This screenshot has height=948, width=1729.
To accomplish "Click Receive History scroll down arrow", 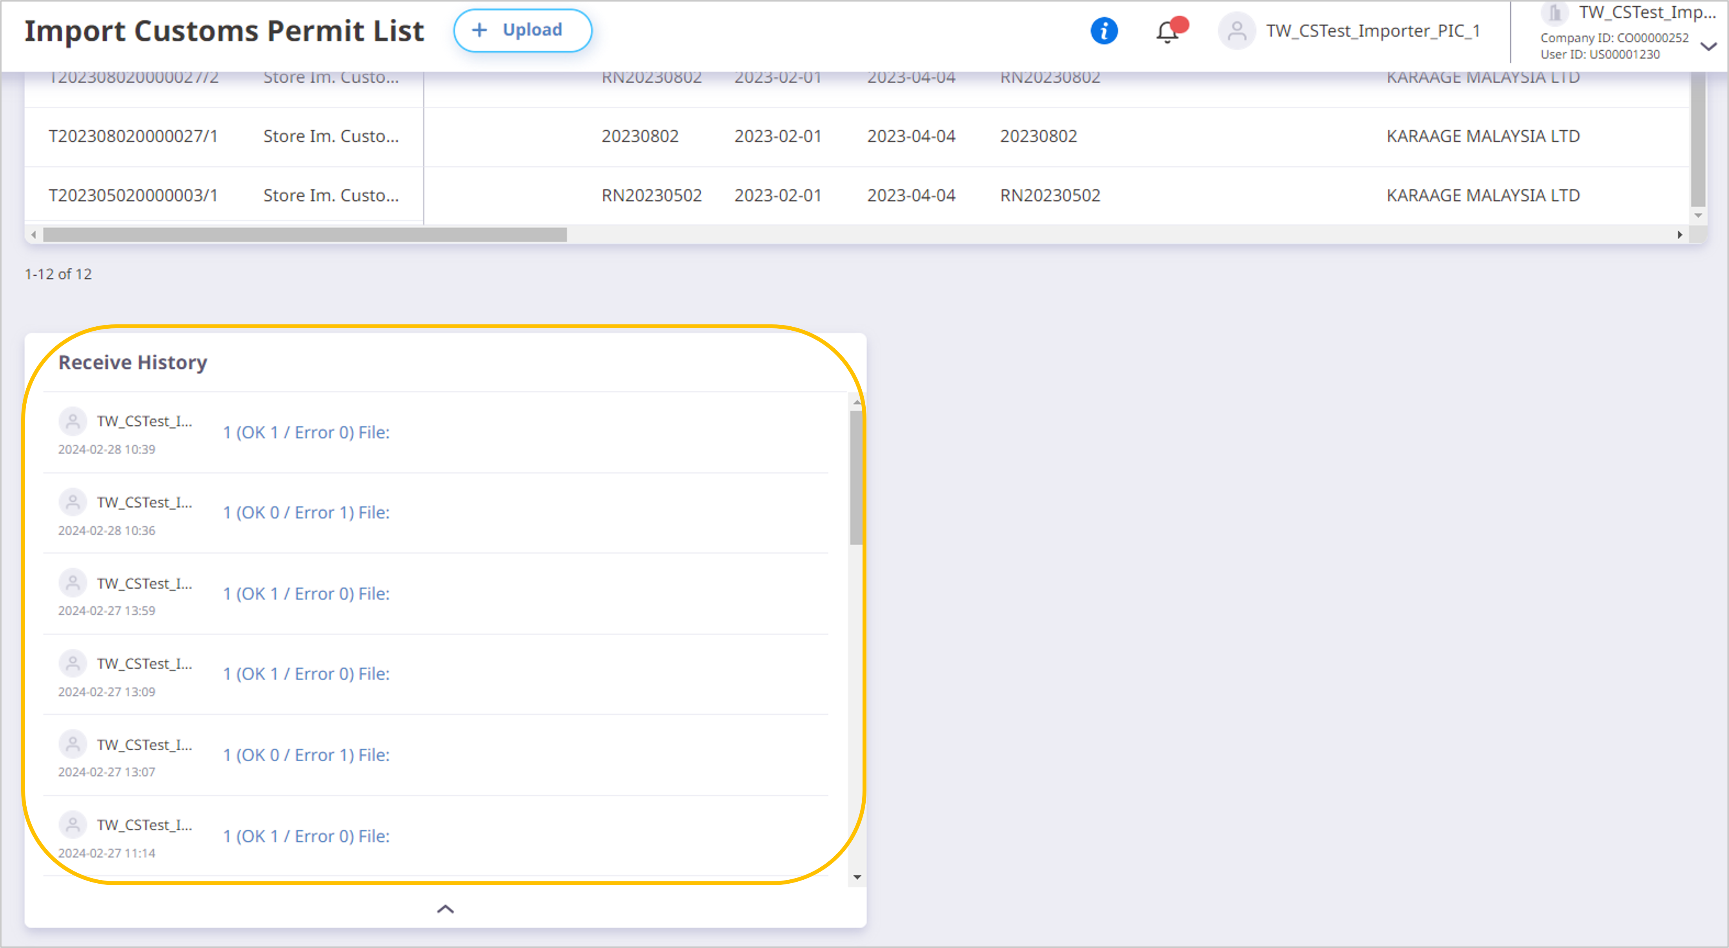I will point(856,877).
